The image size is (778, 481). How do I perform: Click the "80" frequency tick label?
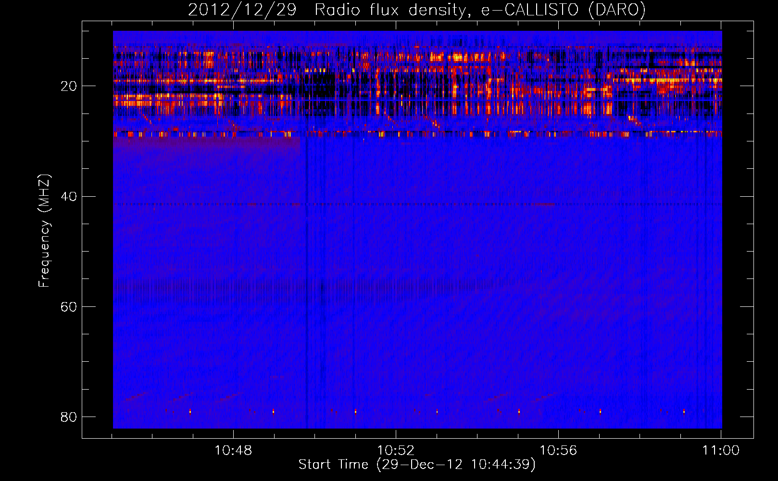click(69, 417)
